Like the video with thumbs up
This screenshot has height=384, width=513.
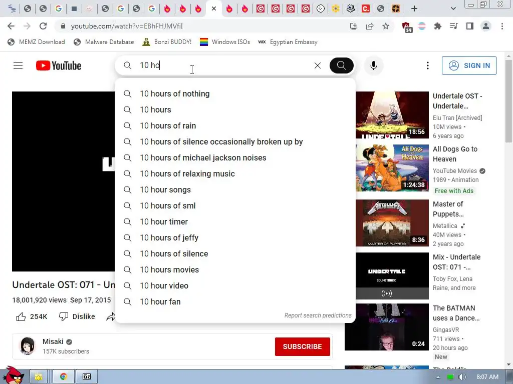coord(32,316)
